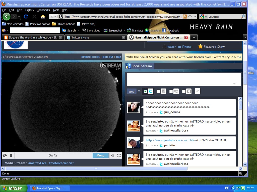257x192 pixels.
Task: Close the Marshall Space Flight Center tab
Action: (186, 37)
